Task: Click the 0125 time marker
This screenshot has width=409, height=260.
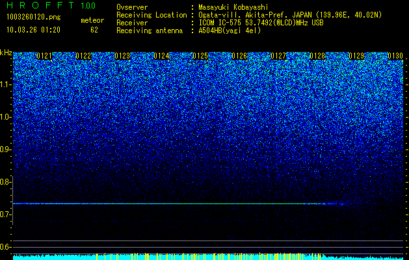Action: (200, 56)
